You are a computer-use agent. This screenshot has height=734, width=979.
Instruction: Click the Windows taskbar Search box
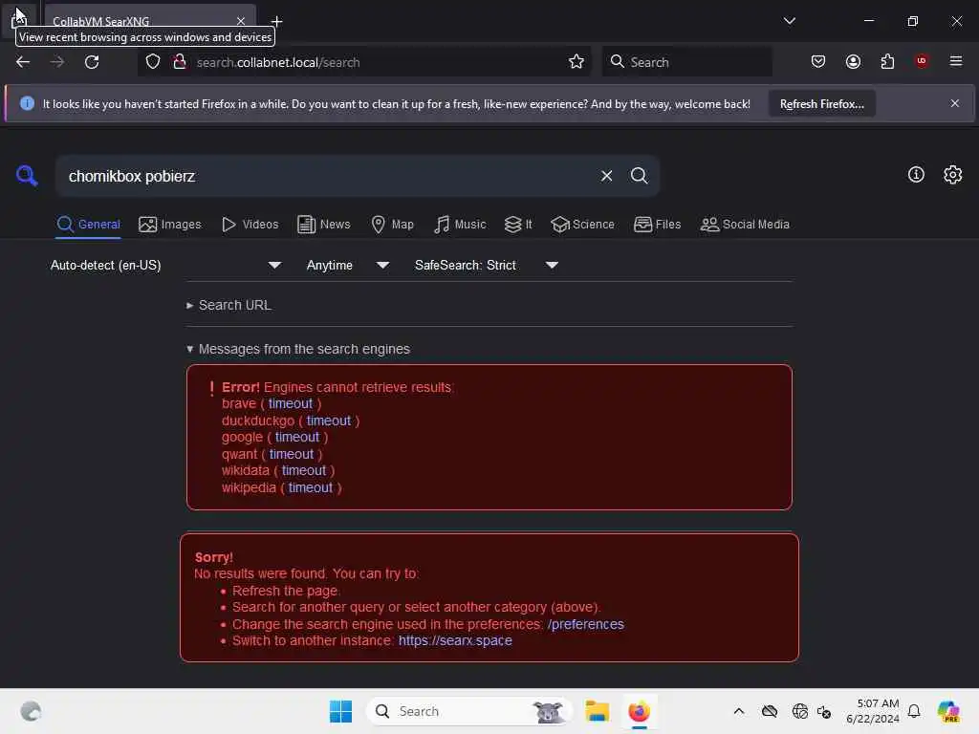point(468,711)
